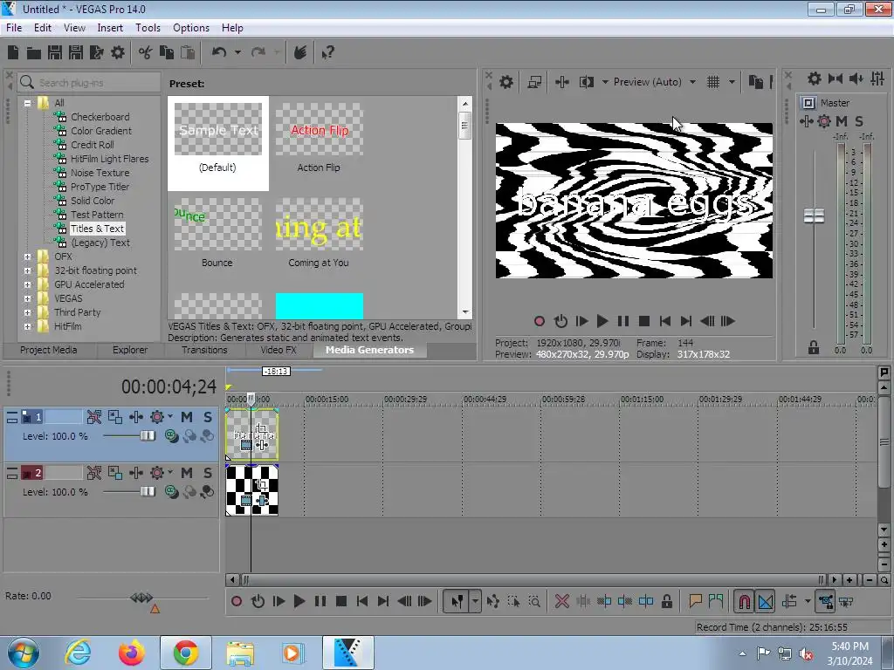
Task: Click the Delete X icon in timeline toolbar
Action: pyautogui.click(x=561, y=601)
